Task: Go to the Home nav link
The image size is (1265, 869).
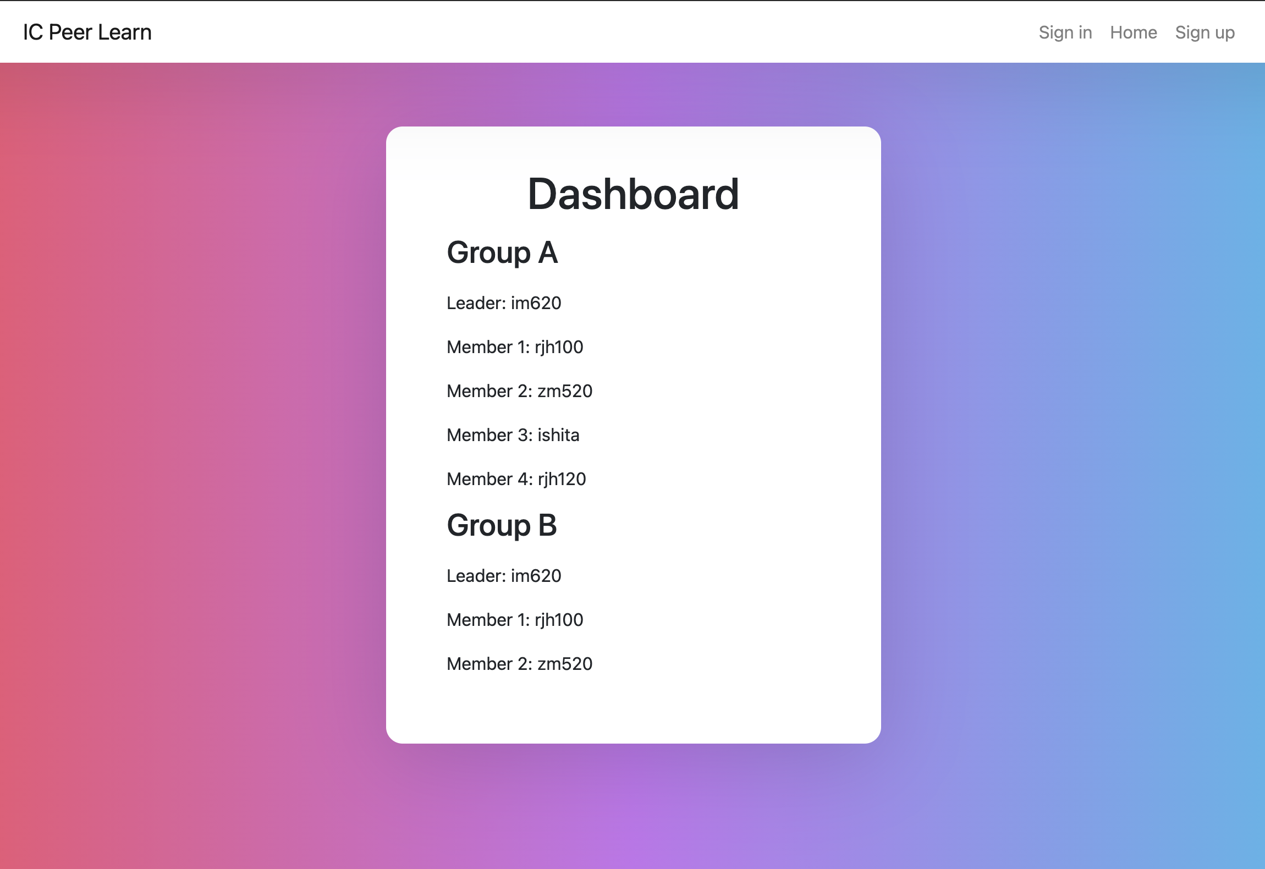Action: pyautogui.click(x=1133, y=32)
